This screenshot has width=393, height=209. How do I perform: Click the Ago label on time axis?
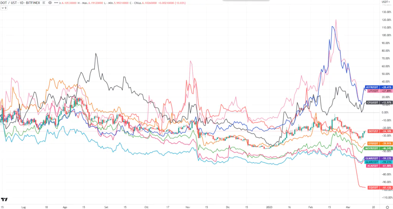point(65,207)
